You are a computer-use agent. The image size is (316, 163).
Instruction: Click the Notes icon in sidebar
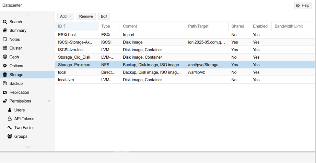[x=5, y=39]
